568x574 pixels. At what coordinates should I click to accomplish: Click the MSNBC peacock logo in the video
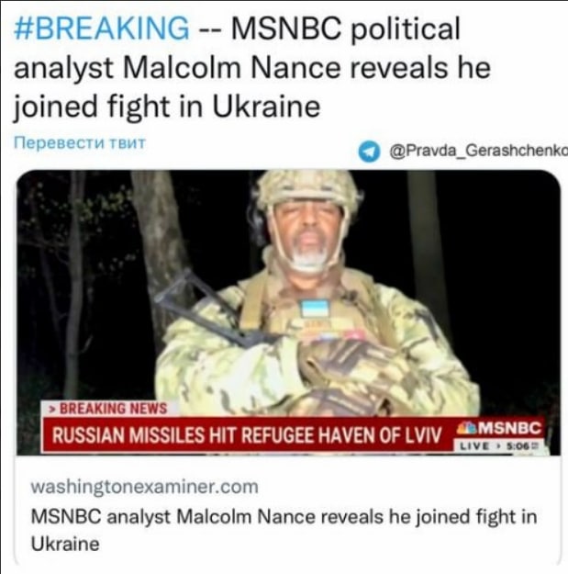point(465,428)
